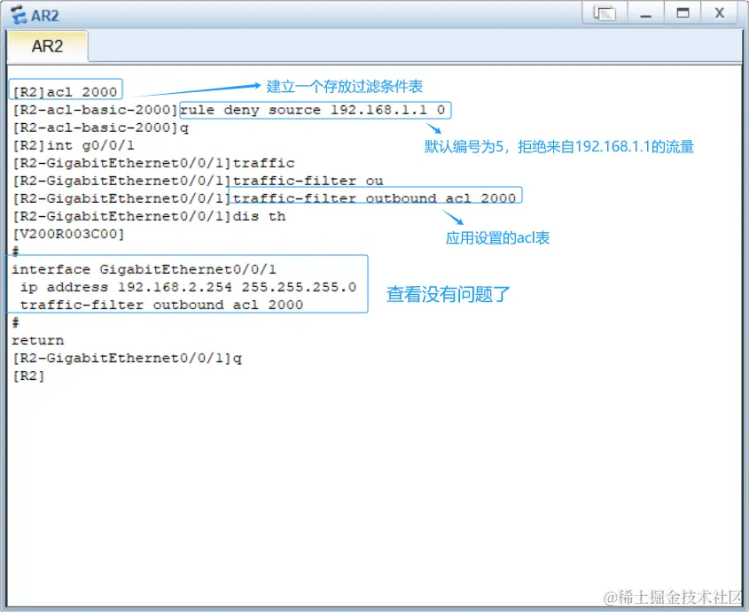
Task: Click 'ip address 192.168.2.254 255.255.255.0' line
Action: pyautogui.click(x=188, y=287)
